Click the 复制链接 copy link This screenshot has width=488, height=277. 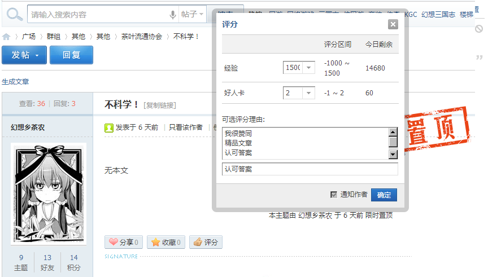click(x=160, y=105)
